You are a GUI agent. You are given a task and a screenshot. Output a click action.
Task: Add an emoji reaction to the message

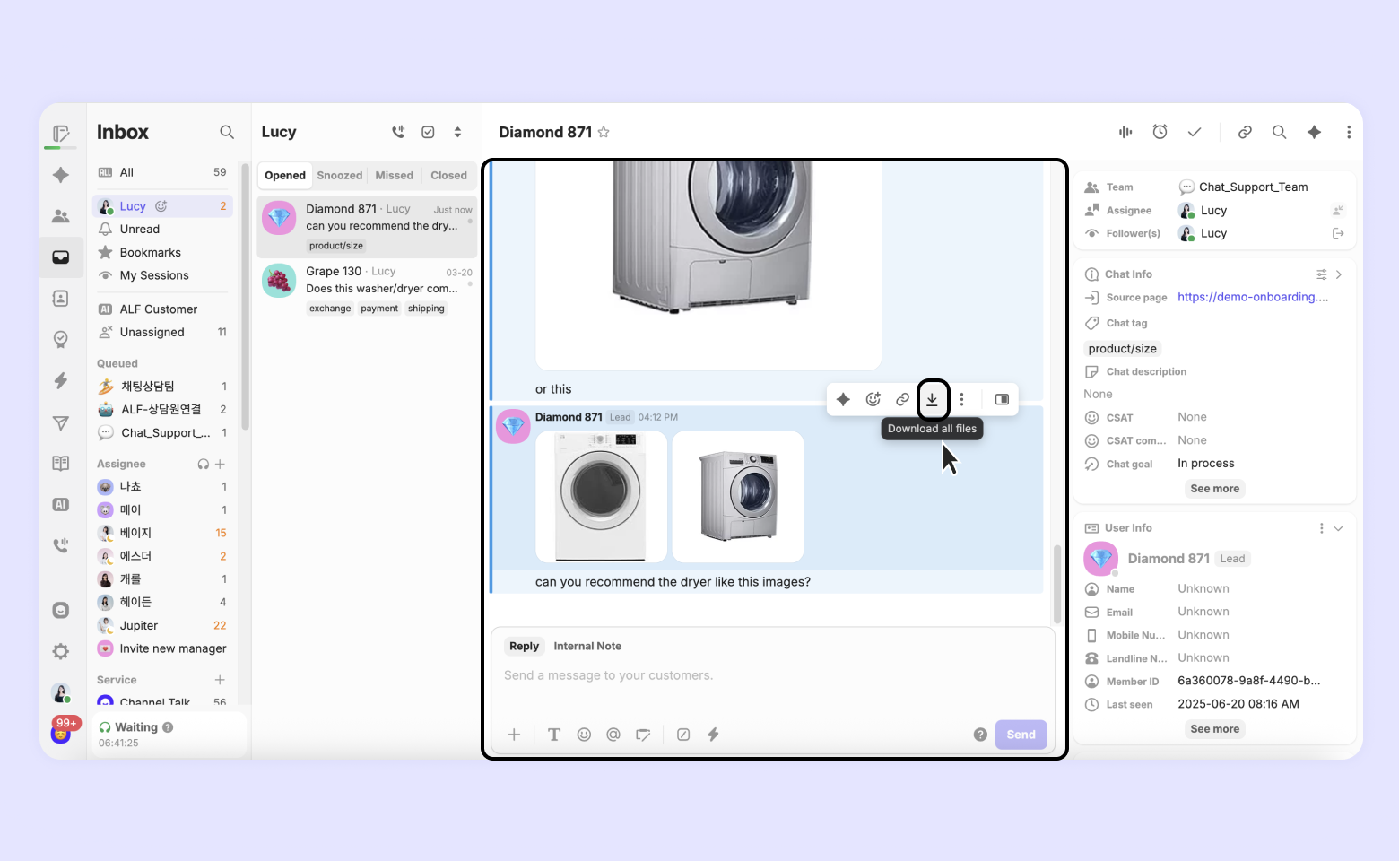pos(873,399)
